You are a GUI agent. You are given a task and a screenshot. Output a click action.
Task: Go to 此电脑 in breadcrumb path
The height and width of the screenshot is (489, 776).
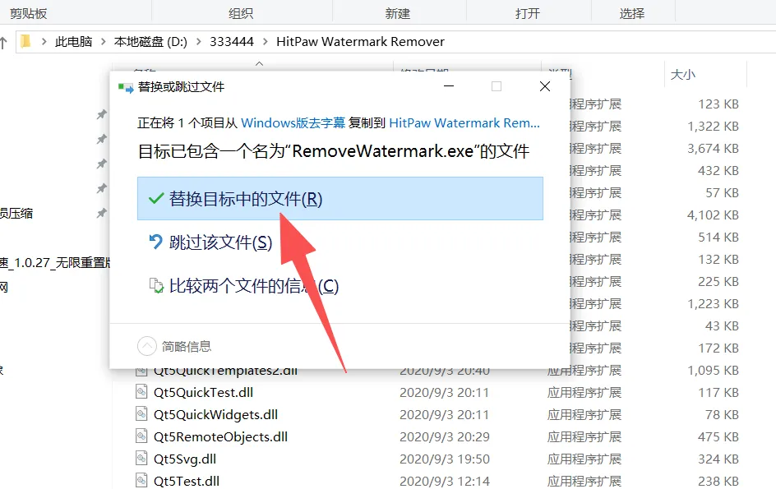[74, 42]
